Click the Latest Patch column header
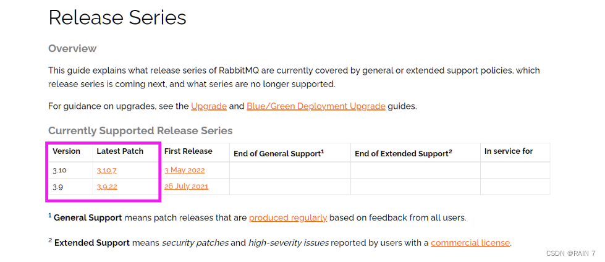 click(120, 151)
